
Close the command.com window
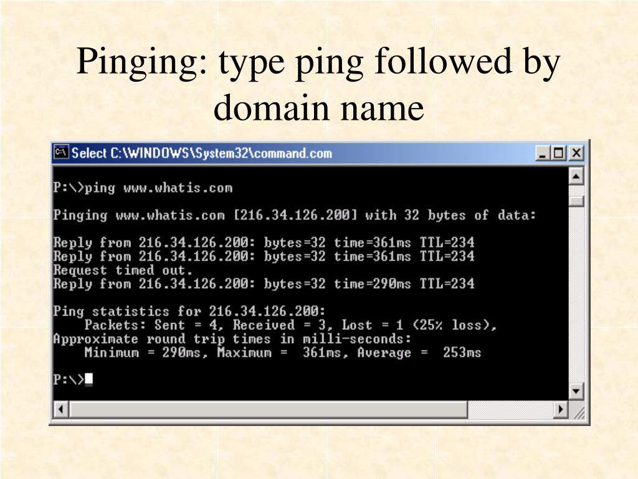[x=576, y=153]
